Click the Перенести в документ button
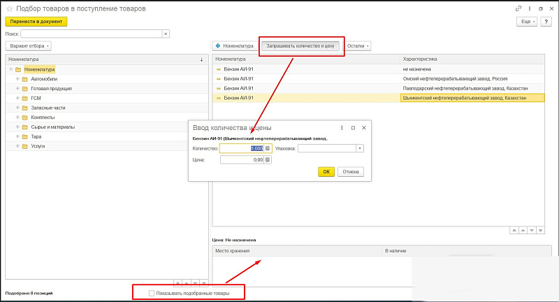Viewport: 559px width, 302px height. (36, 22)
